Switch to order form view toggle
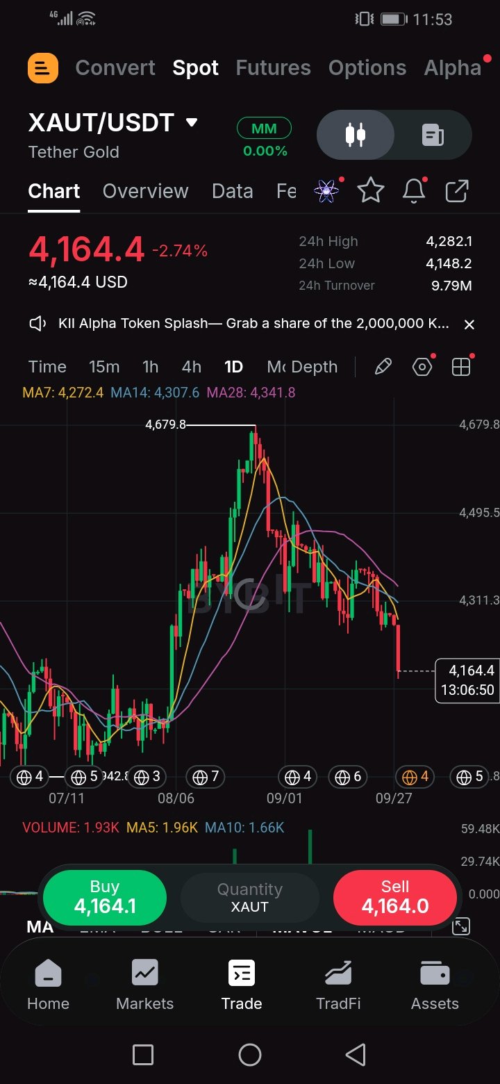500x1084 pixels. [x=433, y=135]
